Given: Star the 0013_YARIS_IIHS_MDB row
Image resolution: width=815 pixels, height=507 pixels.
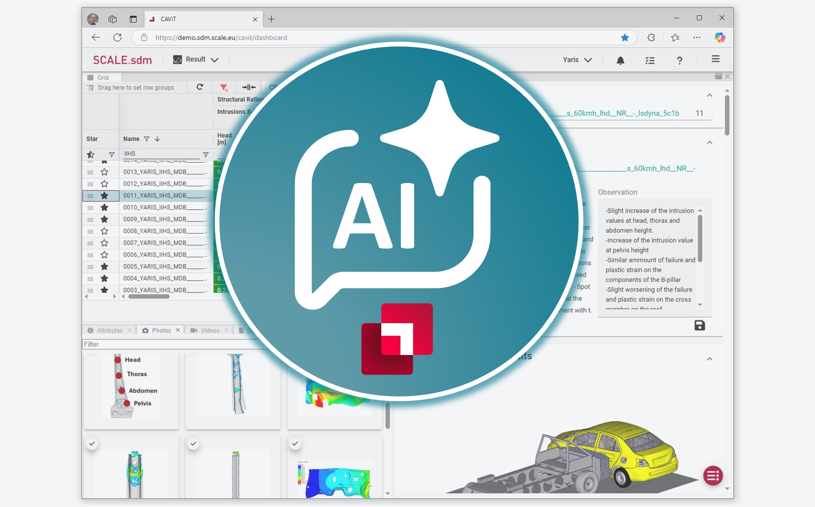Looking at the screenshot, I should (x=104, y=172).
